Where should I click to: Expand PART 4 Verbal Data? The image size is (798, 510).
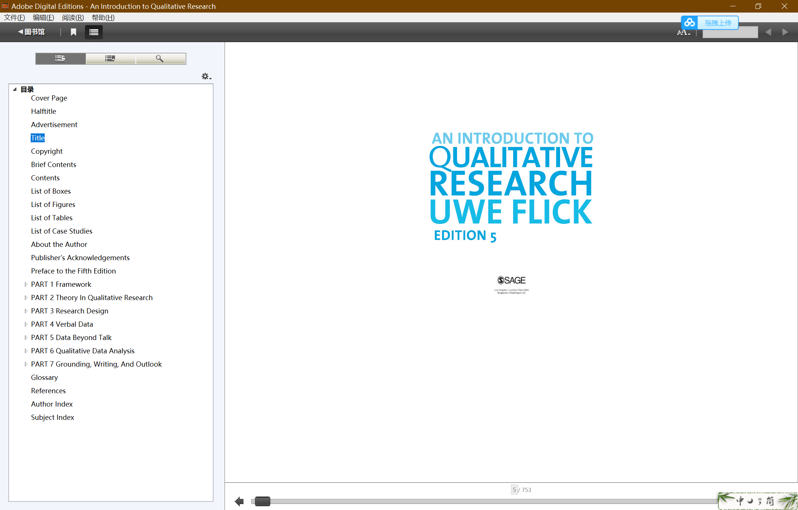(26, 324)
